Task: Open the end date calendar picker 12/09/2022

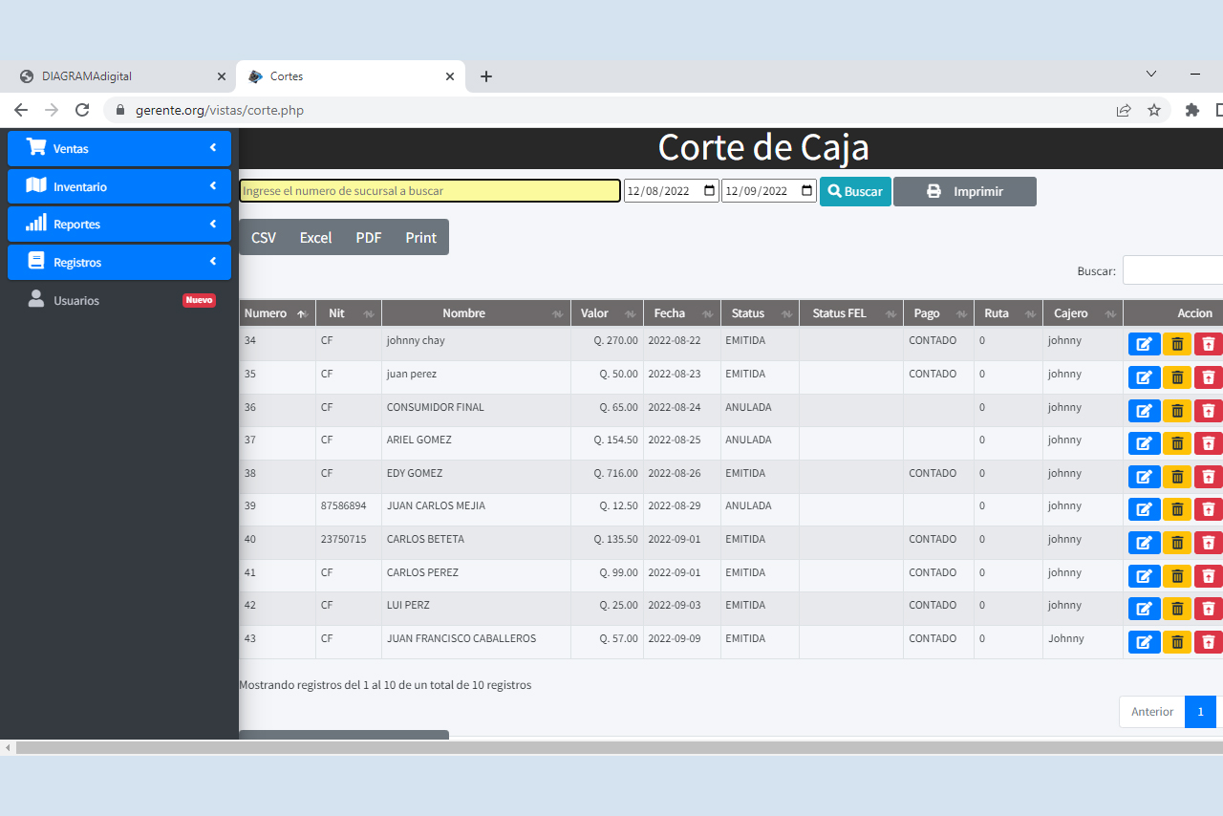Action: pos(807,190)
